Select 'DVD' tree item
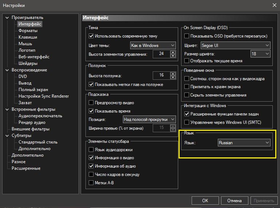Screen dimensions: 280x208 click(x=23, y=76)
